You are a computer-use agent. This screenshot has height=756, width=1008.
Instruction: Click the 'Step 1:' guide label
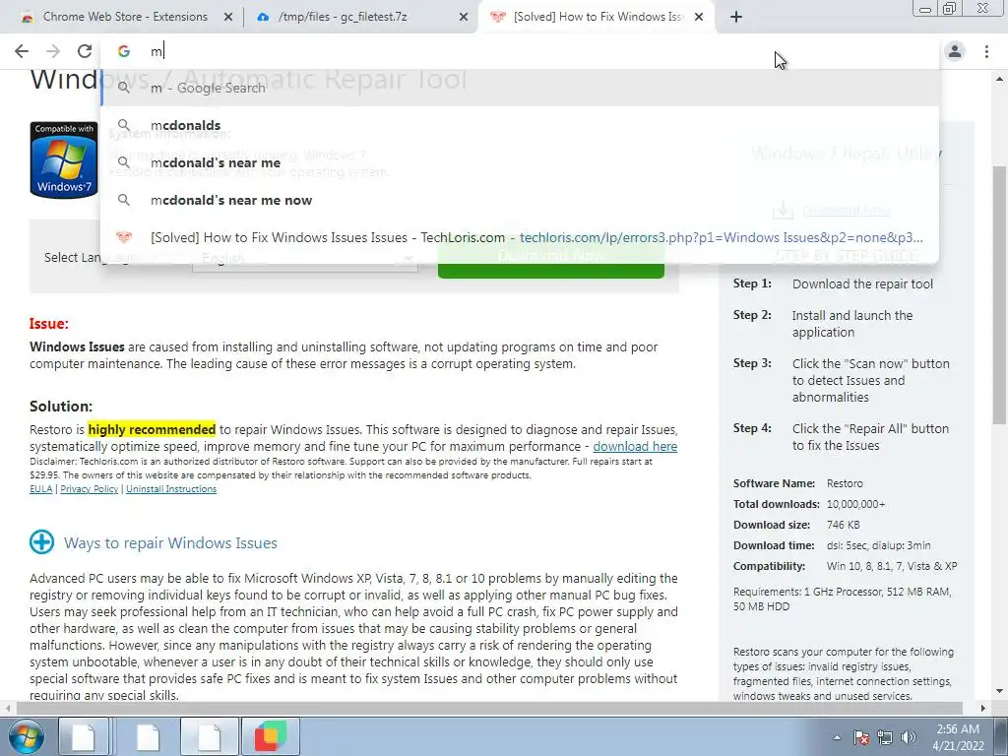[x=752, y=283]
